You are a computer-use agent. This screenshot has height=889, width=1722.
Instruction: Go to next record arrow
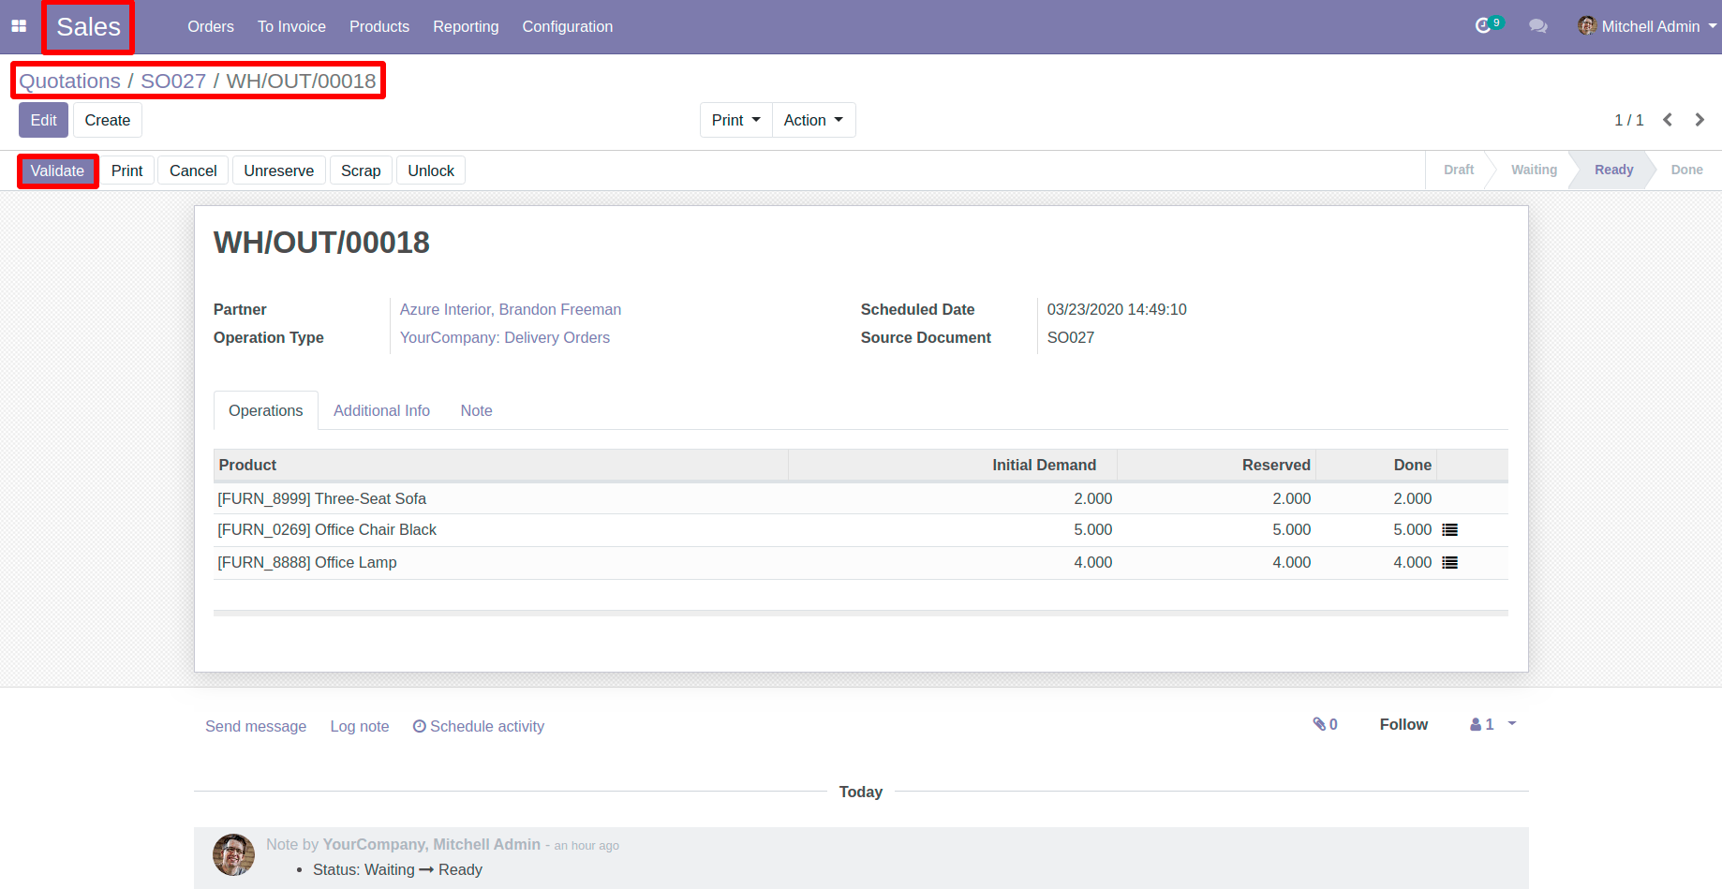(1700, 120)
